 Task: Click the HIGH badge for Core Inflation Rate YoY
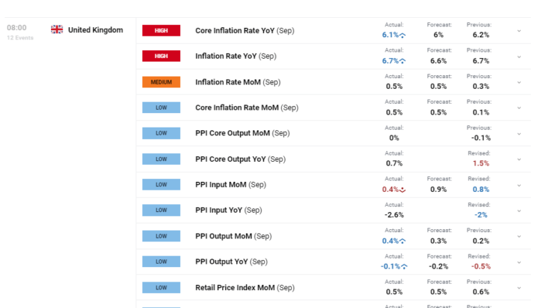[x=161, y=31]
